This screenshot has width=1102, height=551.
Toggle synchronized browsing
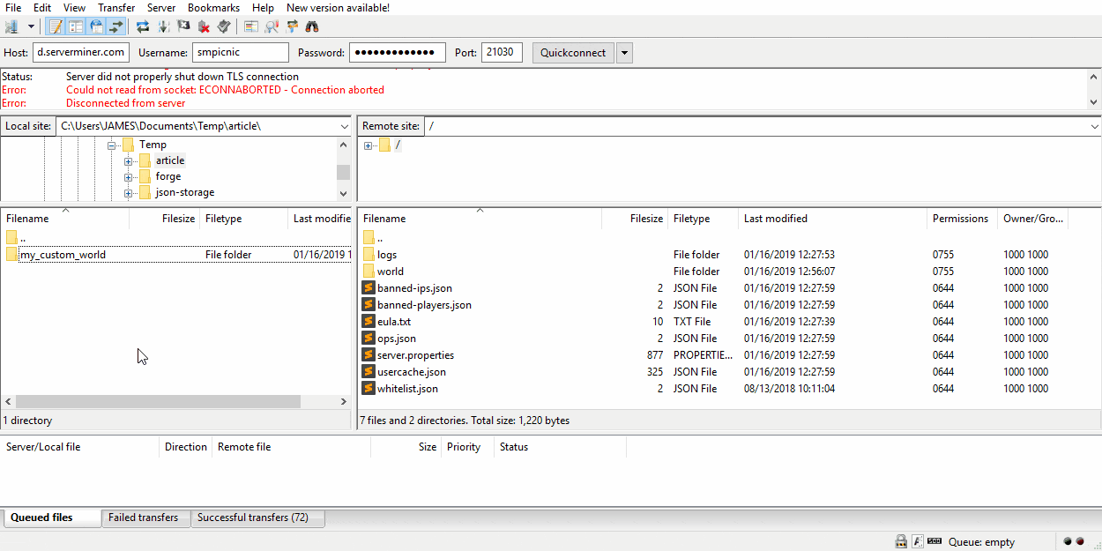tap(292, 26)
